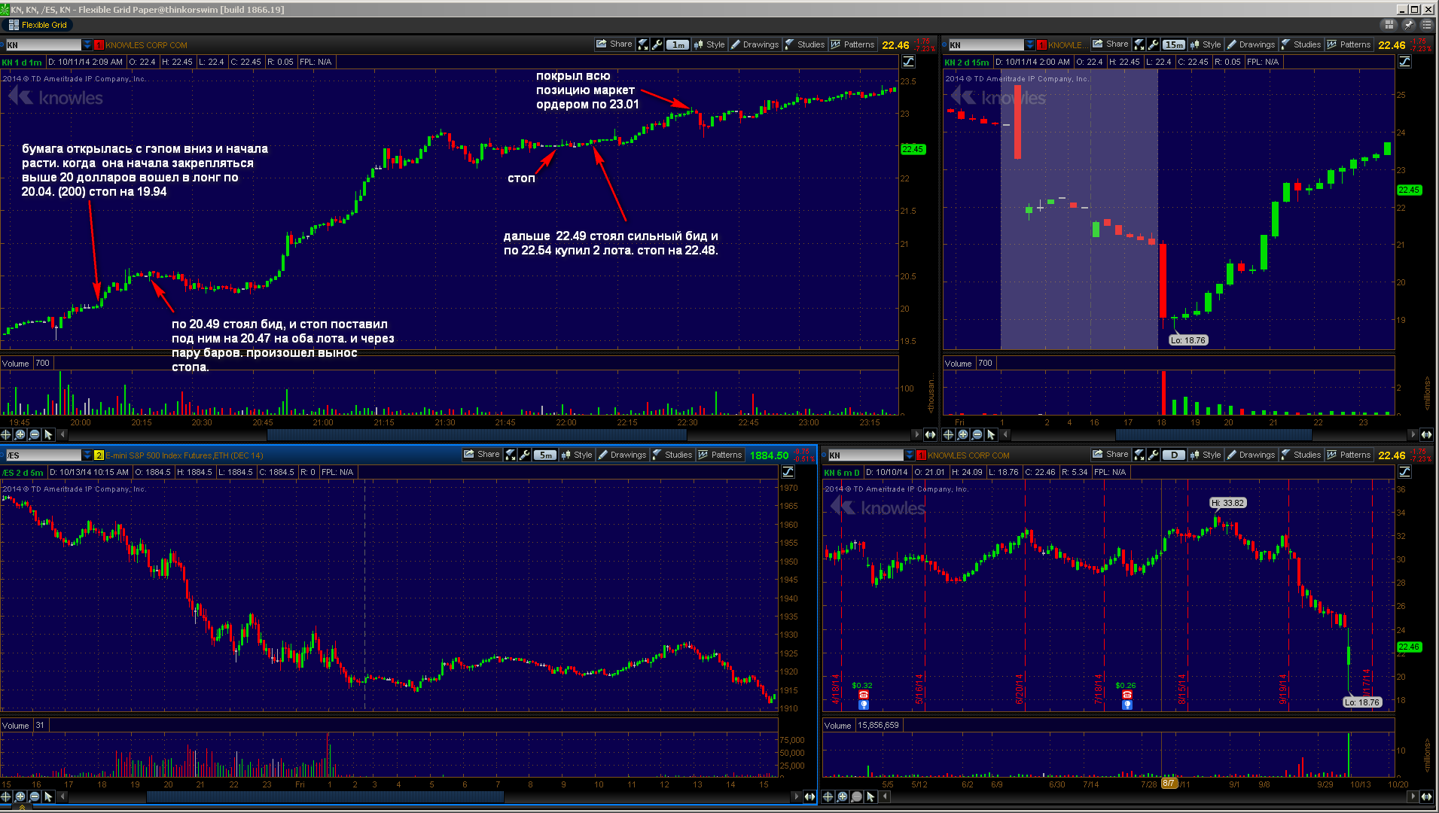
Task: Open Patterns in the KN daily chart toolbar
Action: (1349, 455)
